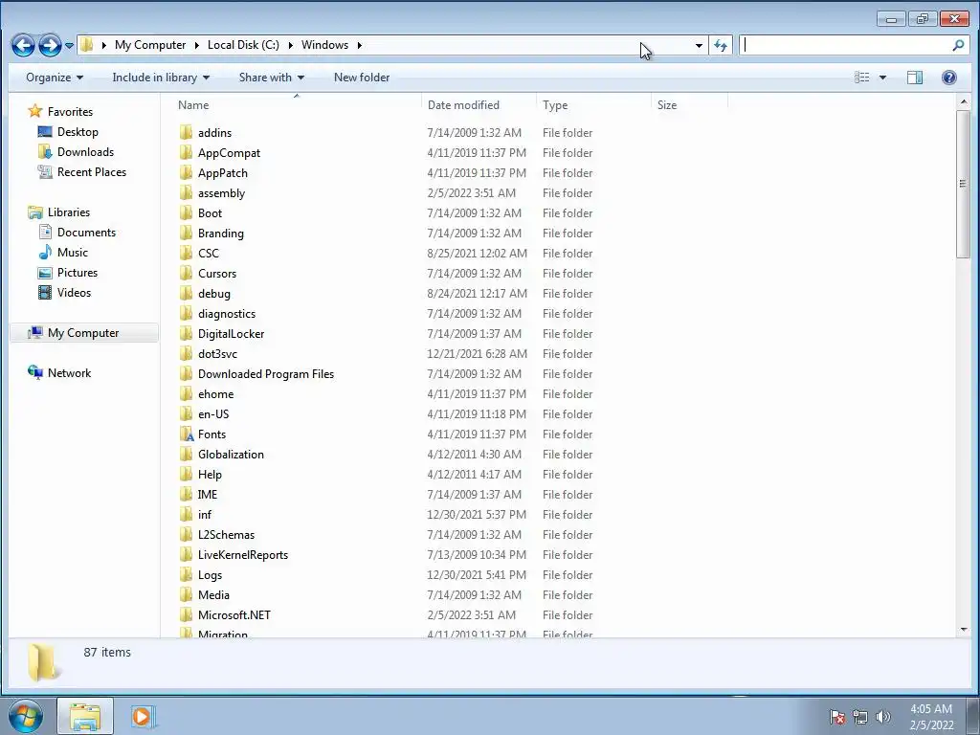This screenshot has width=980, height=735.
Task: Click the Refresh button beside the address bar
Action: pos(721,45)
